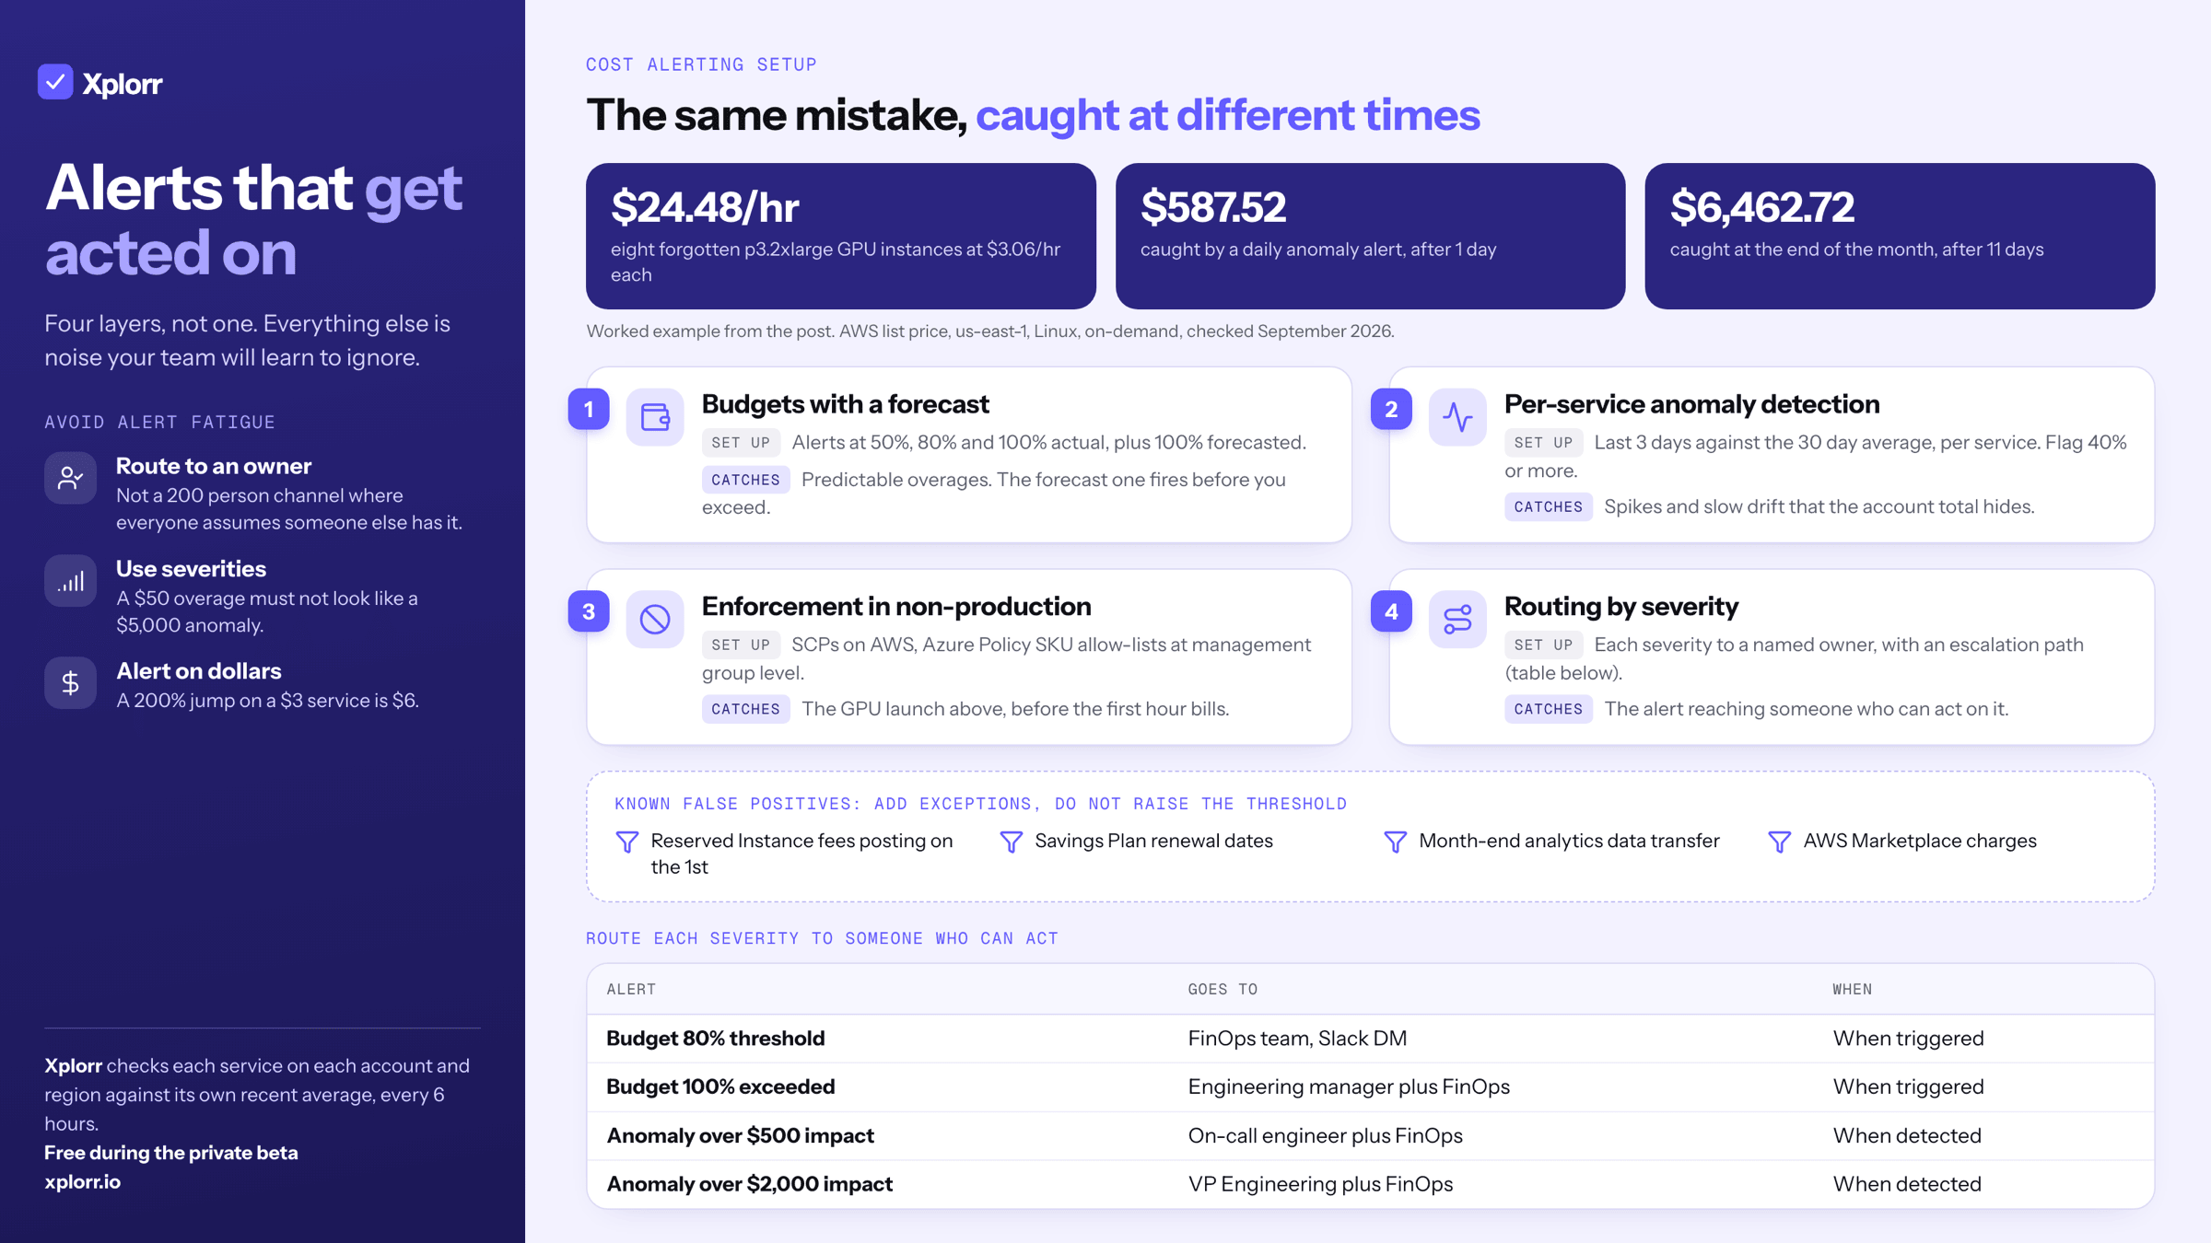
Task: Click the CATCHES tag in the Per-service anomaly card
Action: 1549,506
